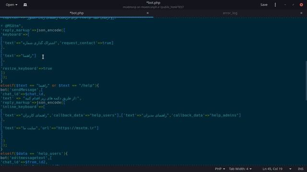Click the "/help" string in elseif line
The height and width of the screenshot is (172, 307).
tap(87, 86)
